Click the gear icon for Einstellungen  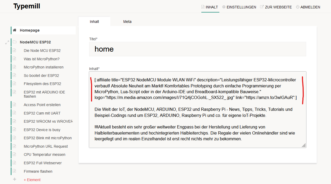coord(224,7)
